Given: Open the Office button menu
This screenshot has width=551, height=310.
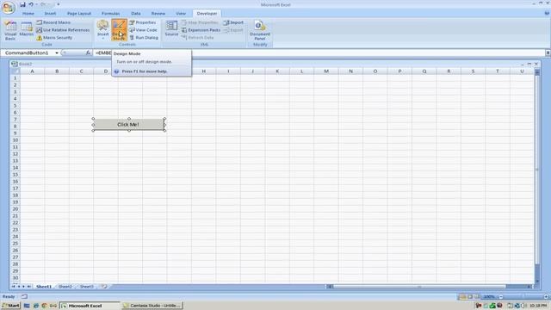Looking at the screenshot, I should pyautogui.click(x=8, y=8).
